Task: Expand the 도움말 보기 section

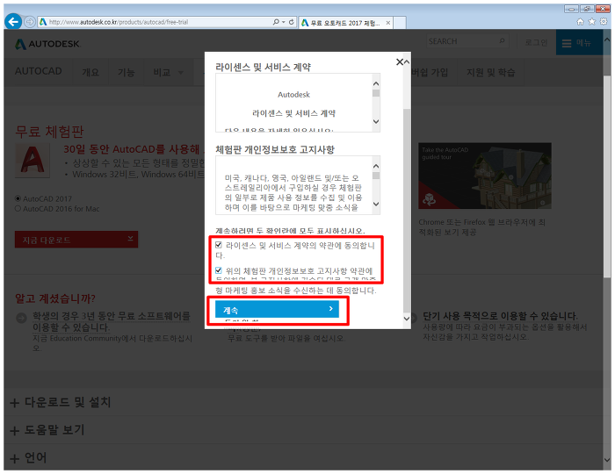Action: [47, 430]
